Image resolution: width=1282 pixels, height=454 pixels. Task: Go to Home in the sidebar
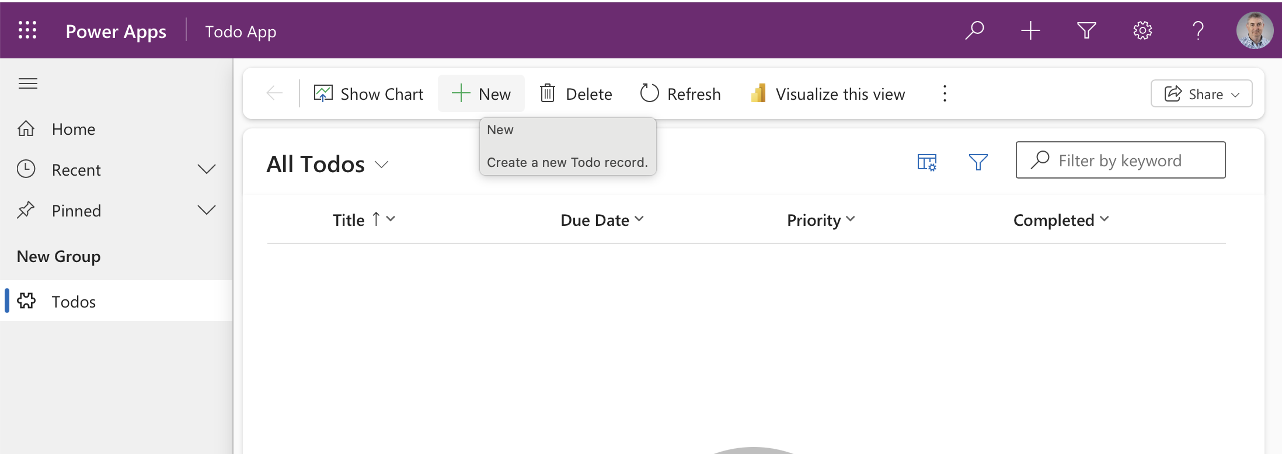click(117, 129)
